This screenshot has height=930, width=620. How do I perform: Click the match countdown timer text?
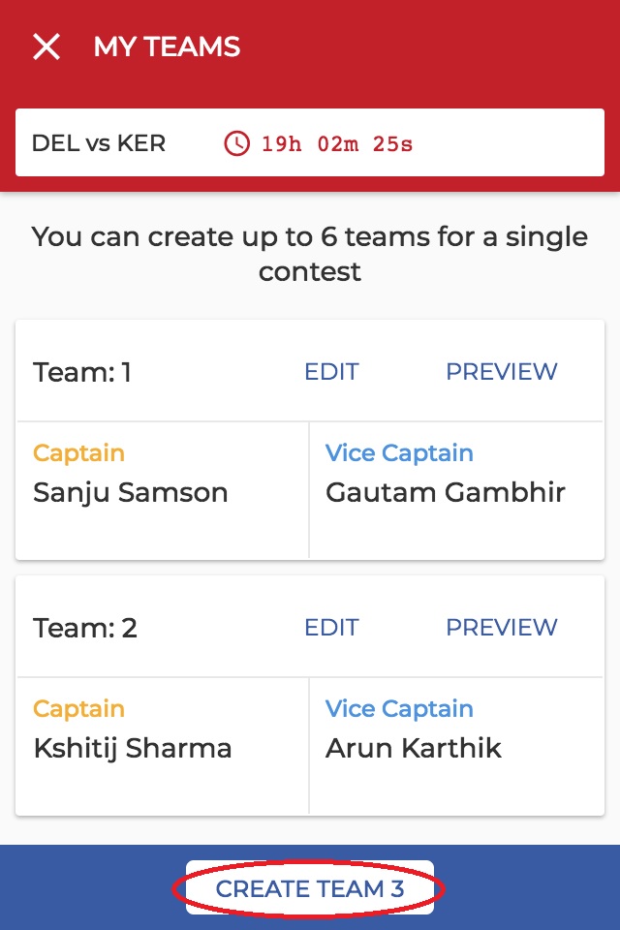coord(337,144)
